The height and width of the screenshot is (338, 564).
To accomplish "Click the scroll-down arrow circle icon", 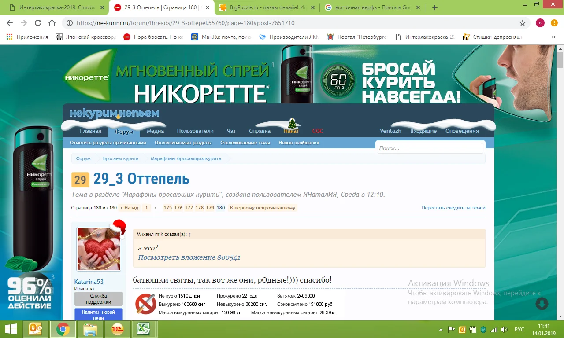I will 542,304.
